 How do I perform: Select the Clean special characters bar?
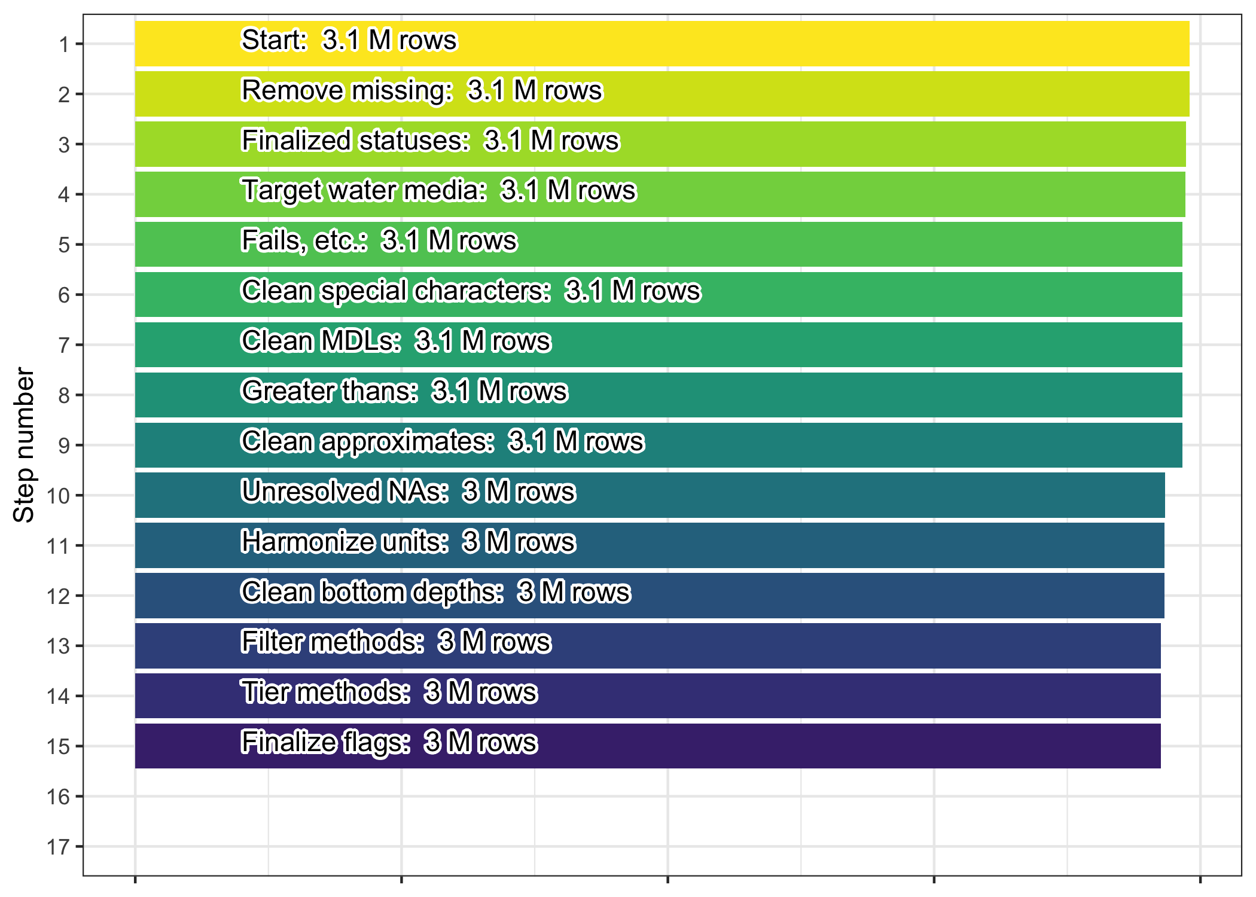(x=659, y=295)
